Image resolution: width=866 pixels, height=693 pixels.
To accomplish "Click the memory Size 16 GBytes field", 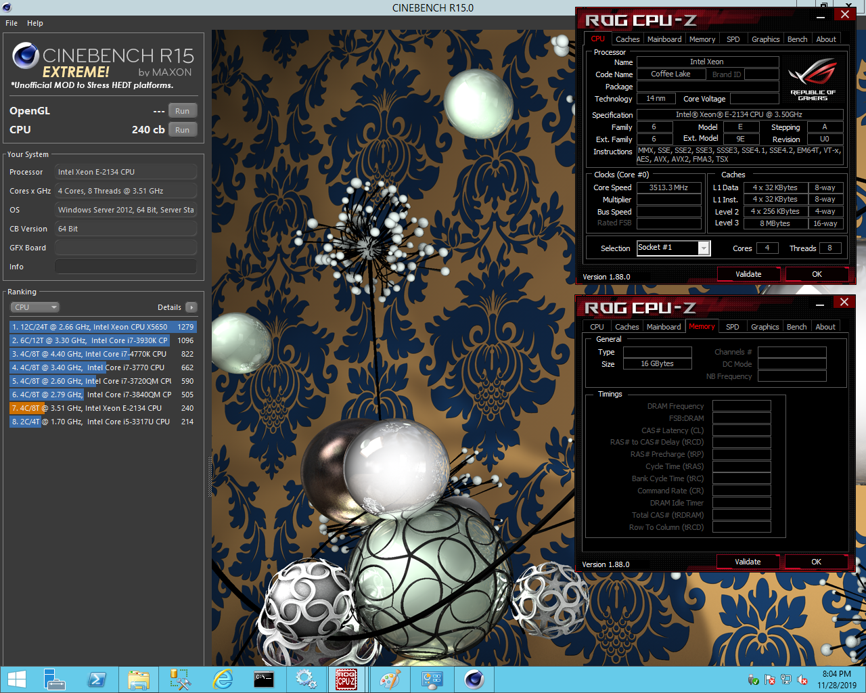I will point(657,363).
